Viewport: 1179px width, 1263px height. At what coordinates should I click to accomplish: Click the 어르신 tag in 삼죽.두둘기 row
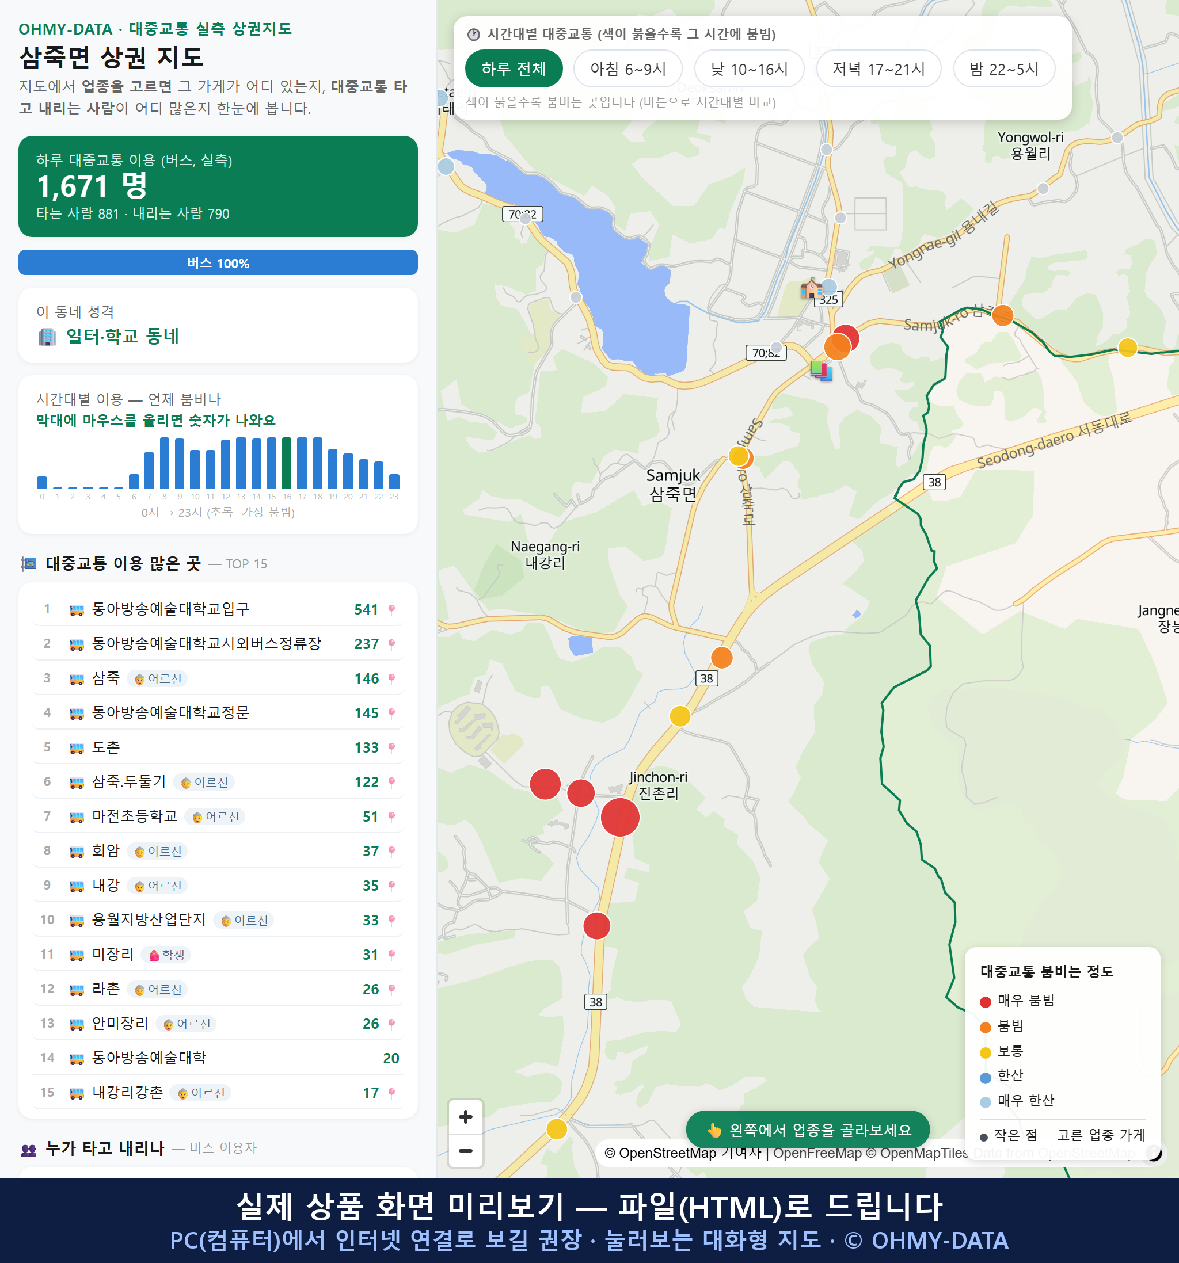pos(204,782)
